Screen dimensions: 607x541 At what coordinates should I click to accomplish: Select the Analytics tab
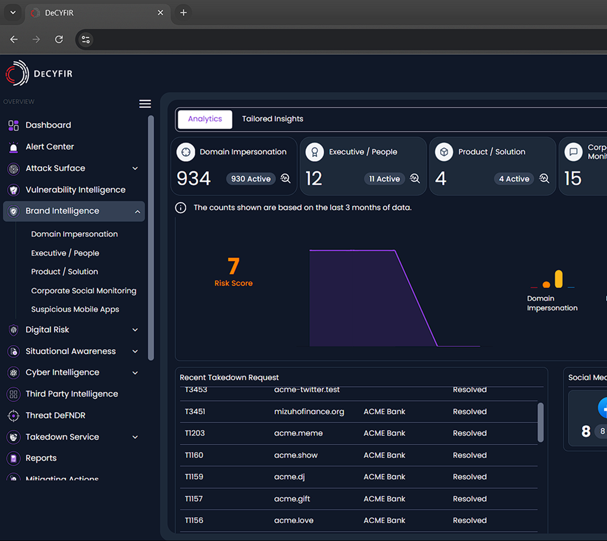(x=205, y=119)
